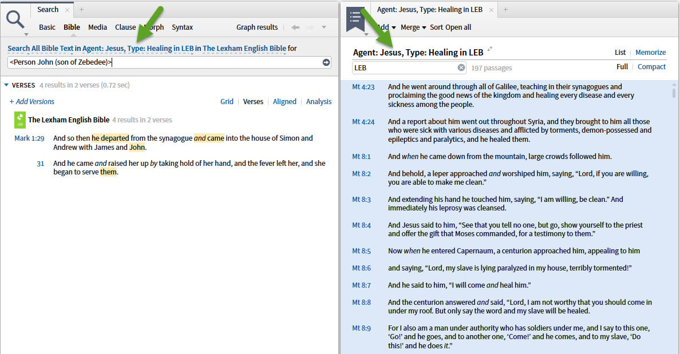Open the Add dropdown in the passage list
The width and height of the screenshot is (680, 354).
[387, 27]
